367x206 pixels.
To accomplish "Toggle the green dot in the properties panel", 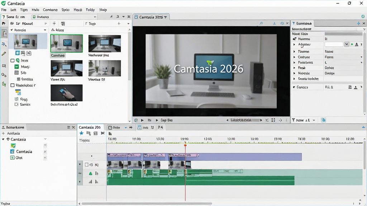I will (352, 44).
